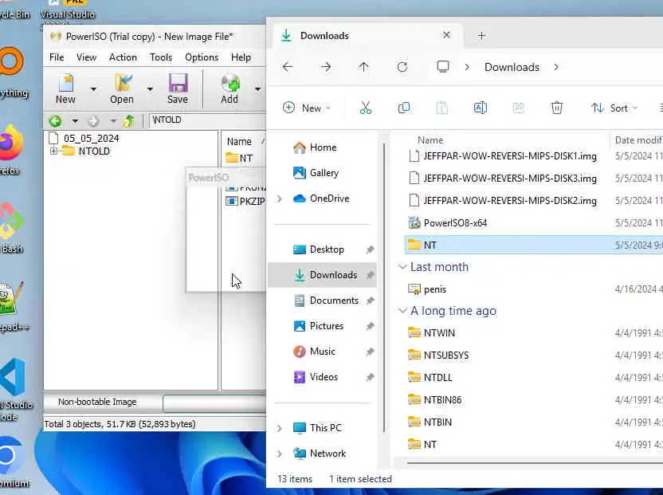
Task: Open the back-history dropdown in PowerISO
Action: pos(75,121)
